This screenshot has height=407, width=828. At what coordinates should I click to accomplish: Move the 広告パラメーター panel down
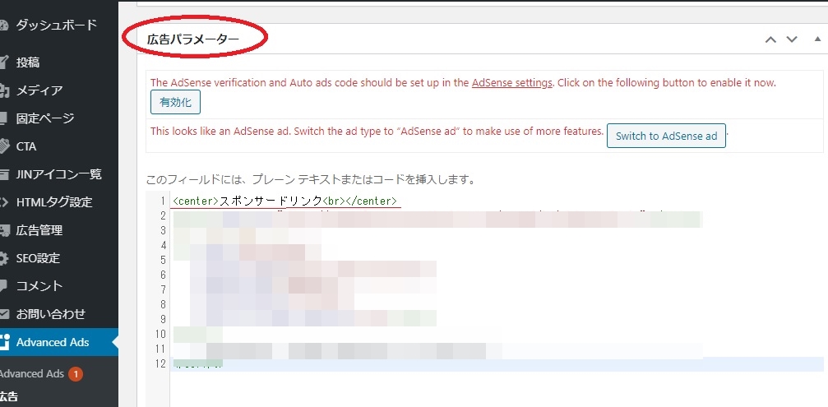pyautogui.click(x=792, y=39)
